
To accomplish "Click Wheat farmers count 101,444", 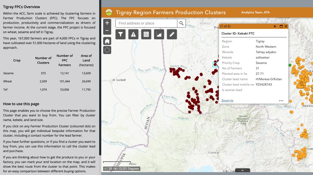I will pos(65,81).
